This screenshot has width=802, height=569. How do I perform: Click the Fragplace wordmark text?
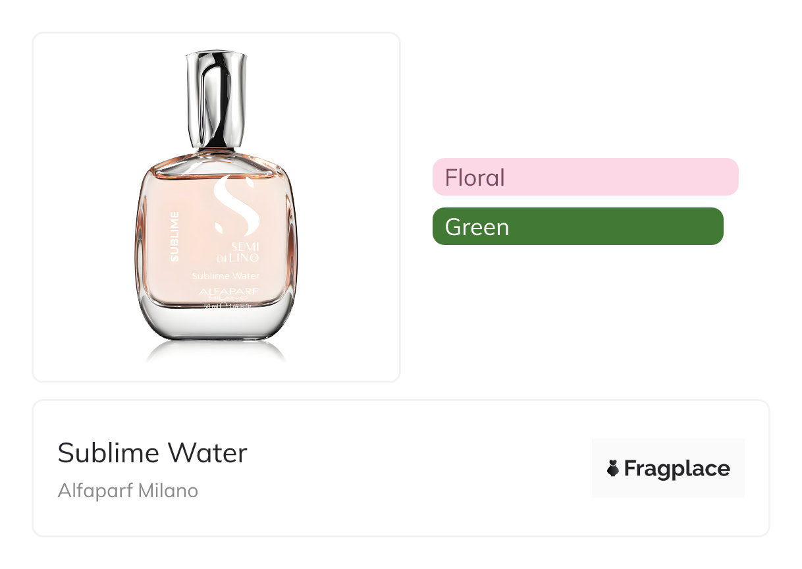pos(677,468)
